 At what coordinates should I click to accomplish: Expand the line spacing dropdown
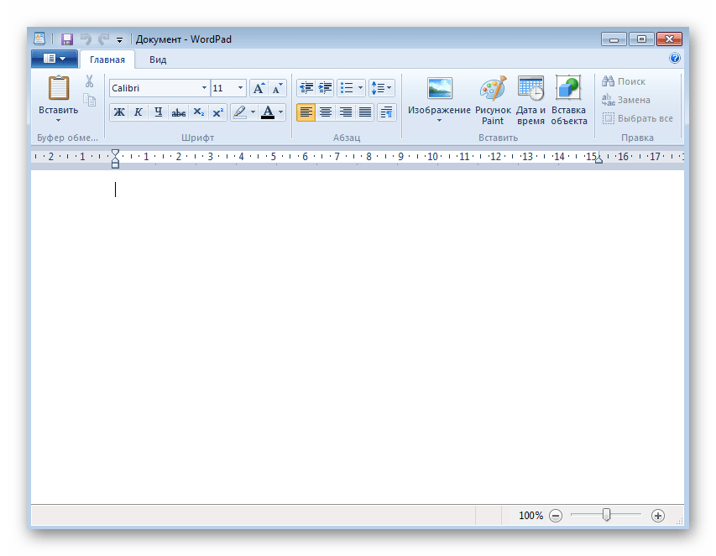(x=382, y=88)
